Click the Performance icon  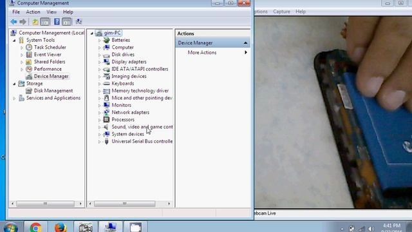(x=29, y=69)
